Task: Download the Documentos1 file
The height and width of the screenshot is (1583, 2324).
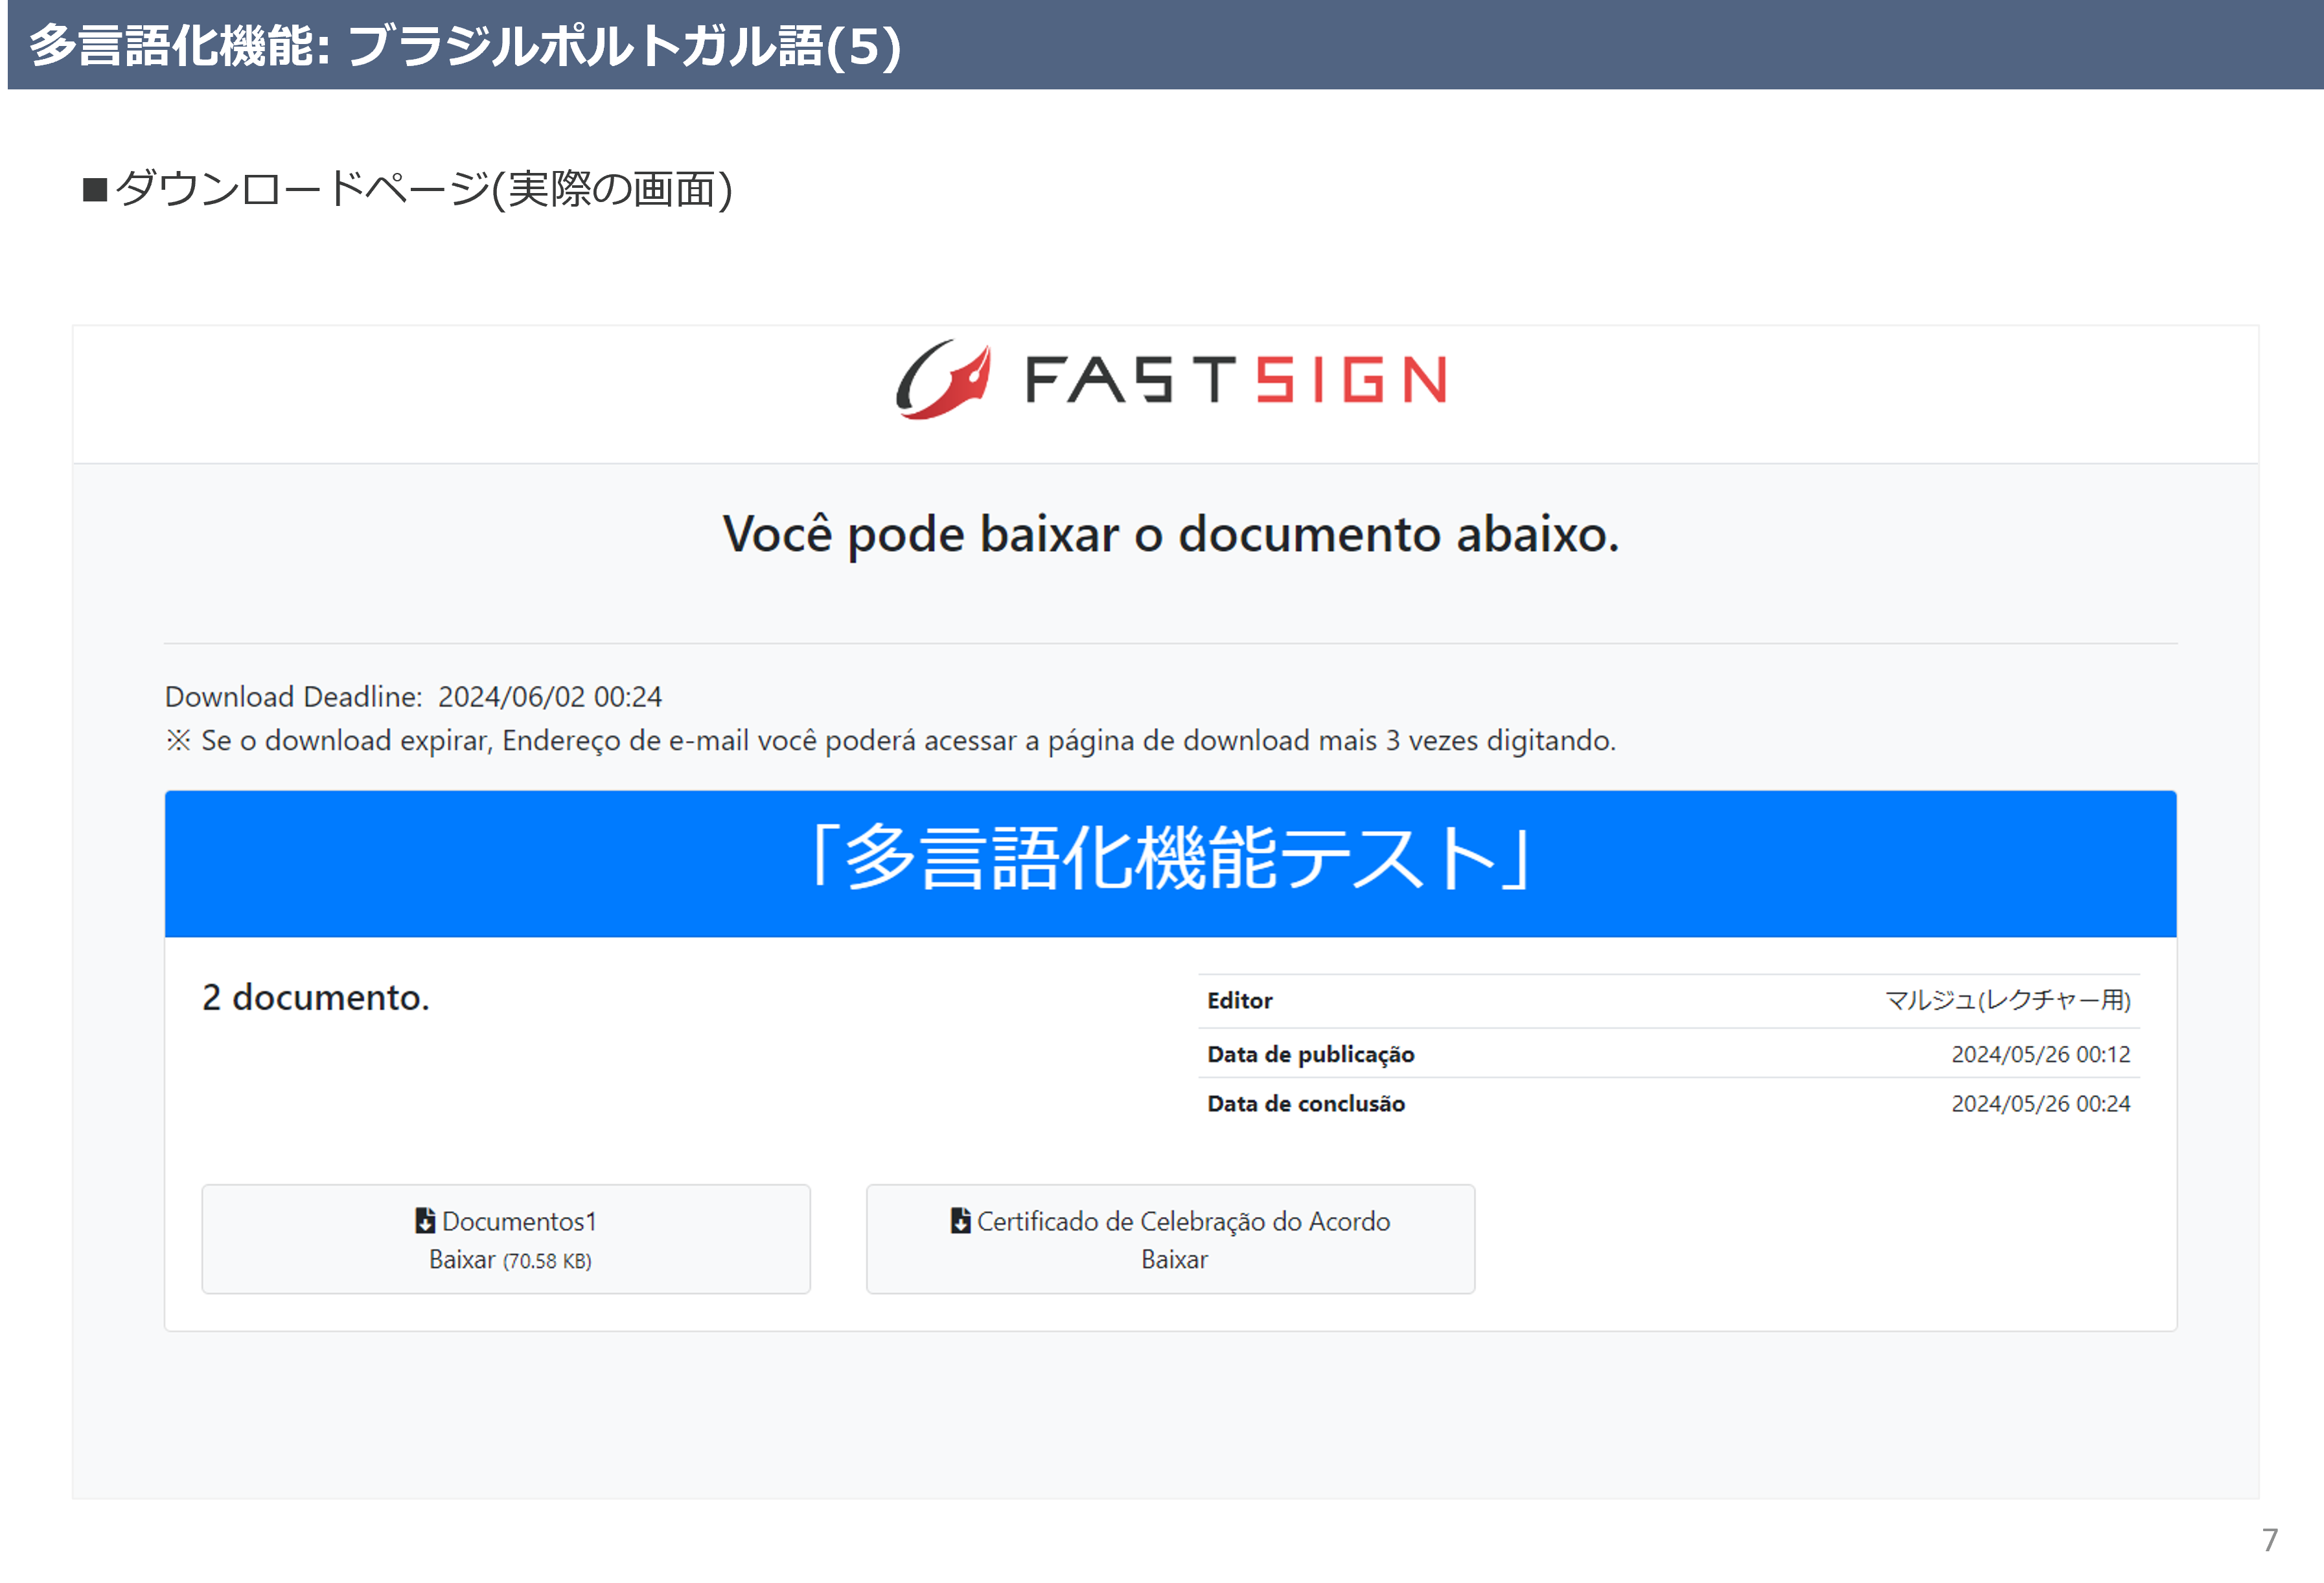Action: point(506,1240)
